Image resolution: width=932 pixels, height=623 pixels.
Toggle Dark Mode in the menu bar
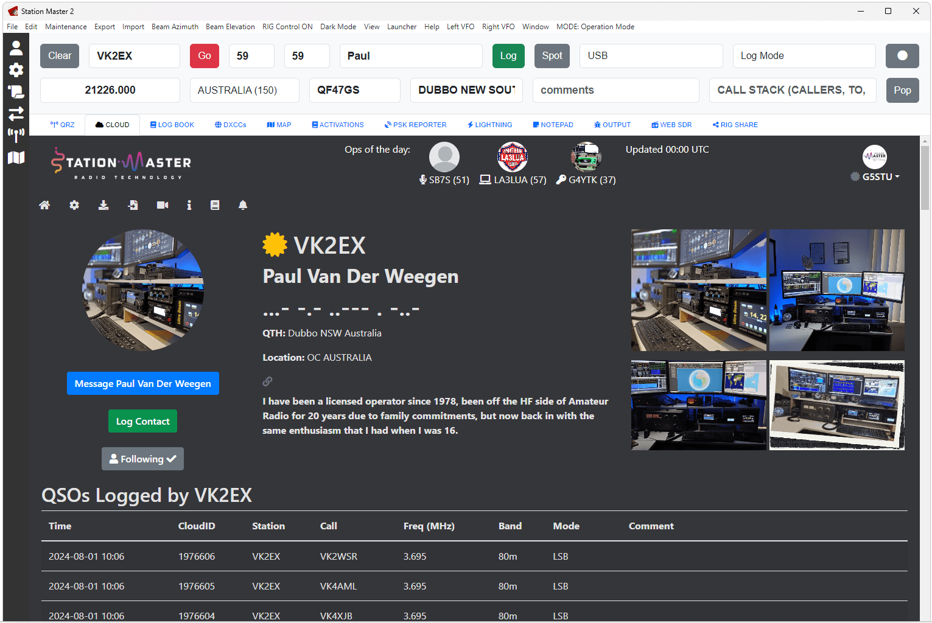338,27
